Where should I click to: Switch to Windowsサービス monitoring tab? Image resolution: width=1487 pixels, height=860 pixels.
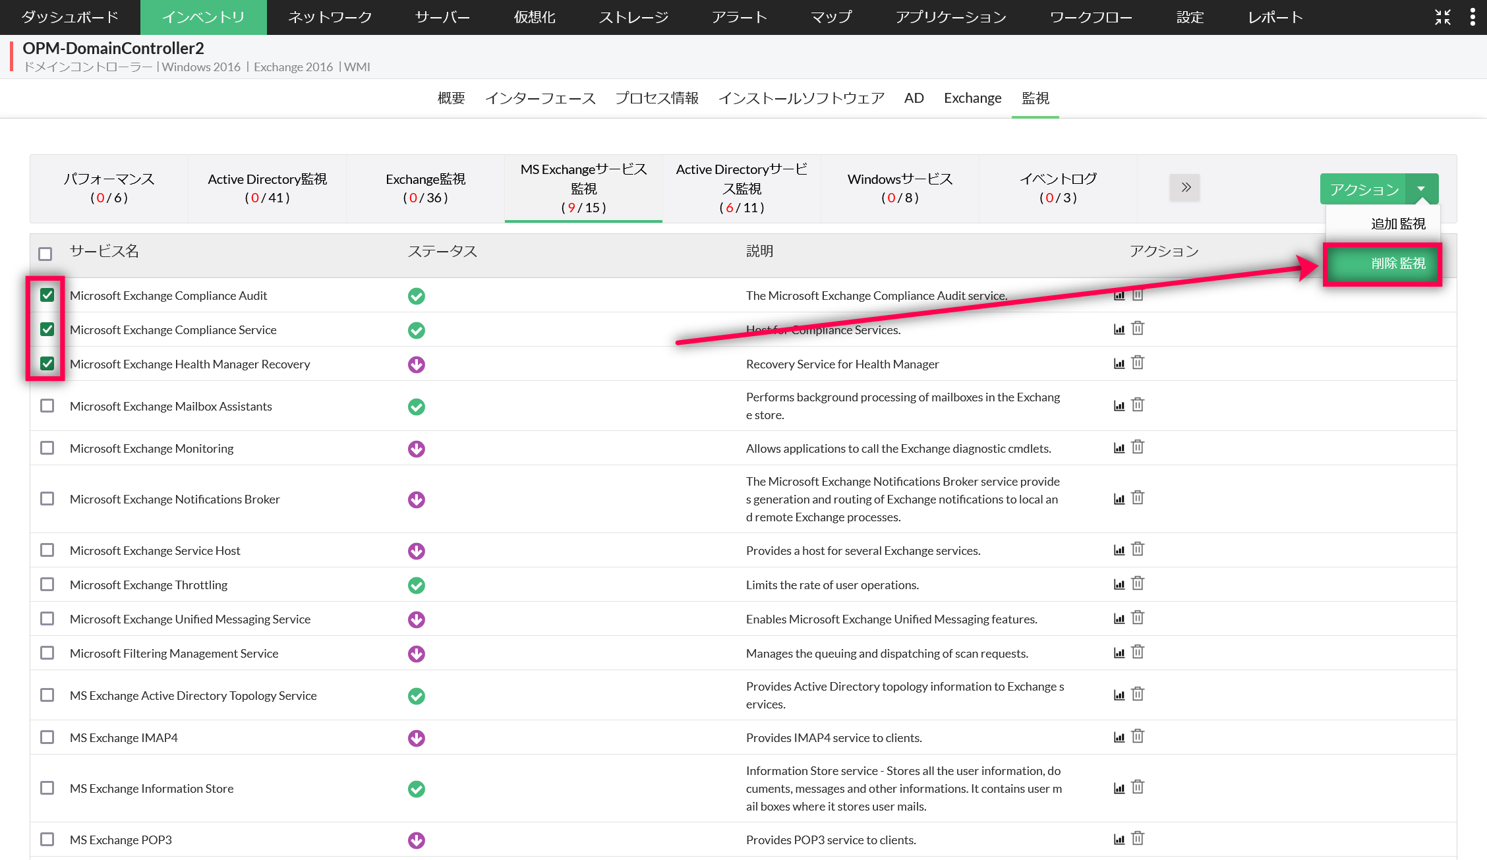(x=900, y=188)
